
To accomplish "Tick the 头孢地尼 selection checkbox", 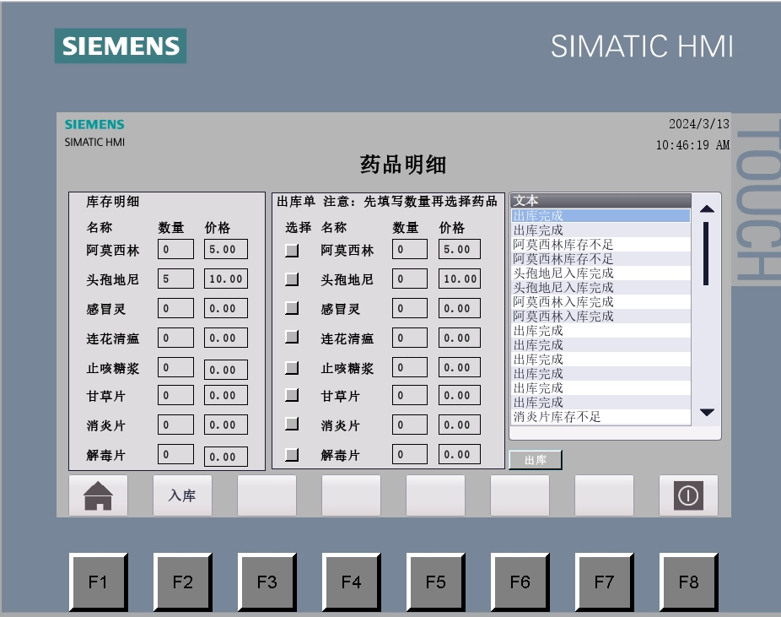I will [292, 279].
